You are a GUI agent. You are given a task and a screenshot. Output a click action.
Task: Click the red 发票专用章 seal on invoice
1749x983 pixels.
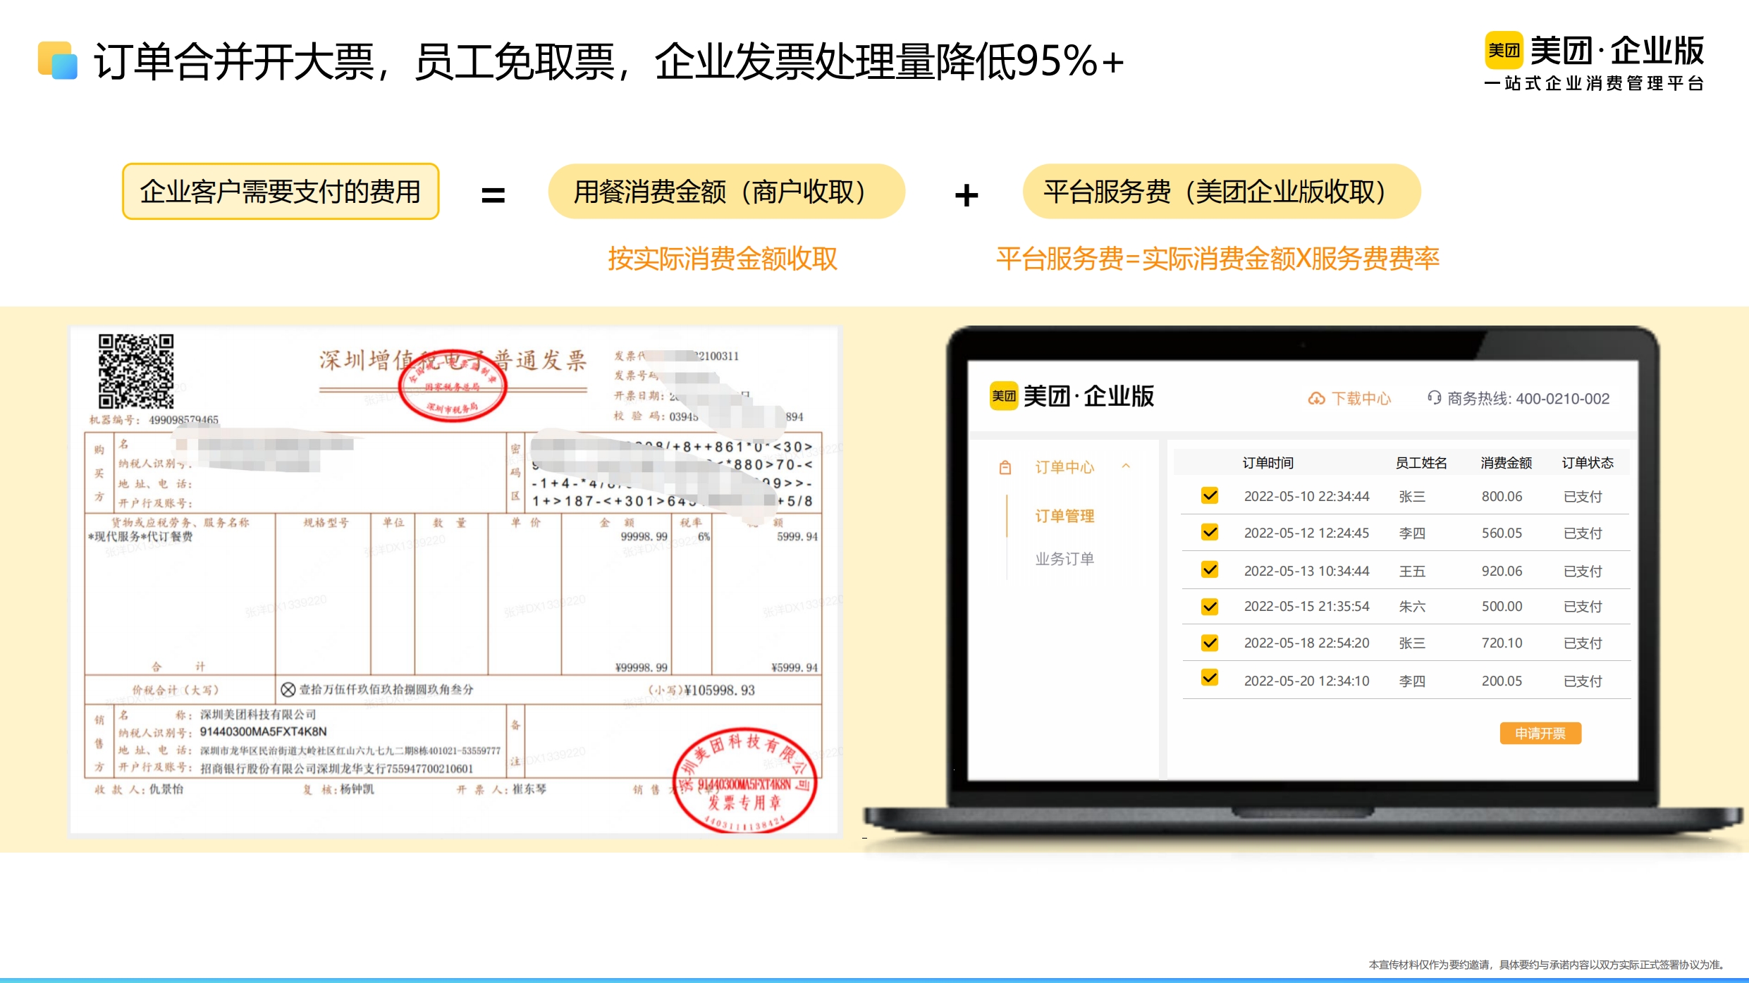[x=745, y=780]
